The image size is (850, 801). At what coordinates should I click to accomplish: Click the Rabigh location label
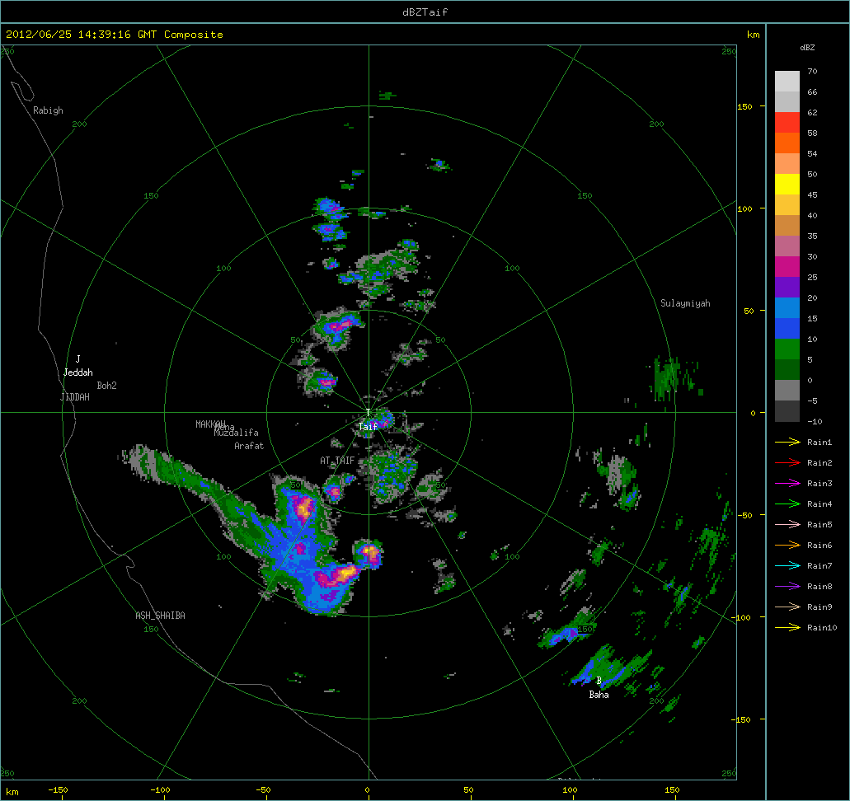coord(48,110)
